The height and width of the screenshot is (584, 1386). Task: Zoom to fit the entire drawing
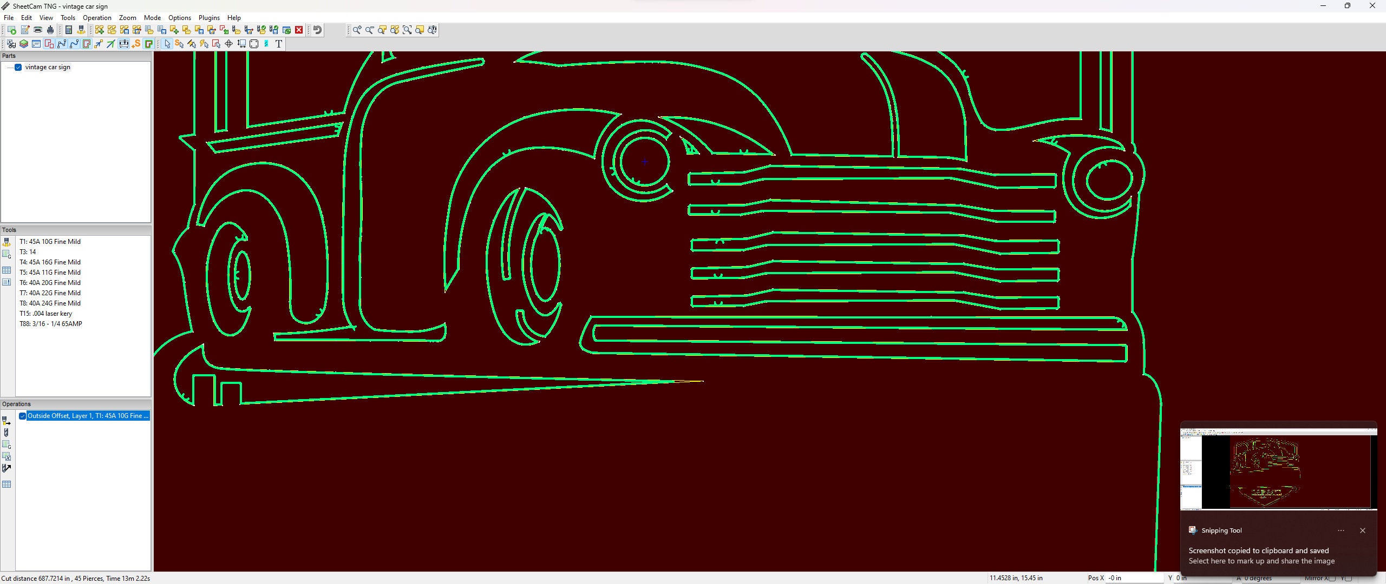click(408, 30)
